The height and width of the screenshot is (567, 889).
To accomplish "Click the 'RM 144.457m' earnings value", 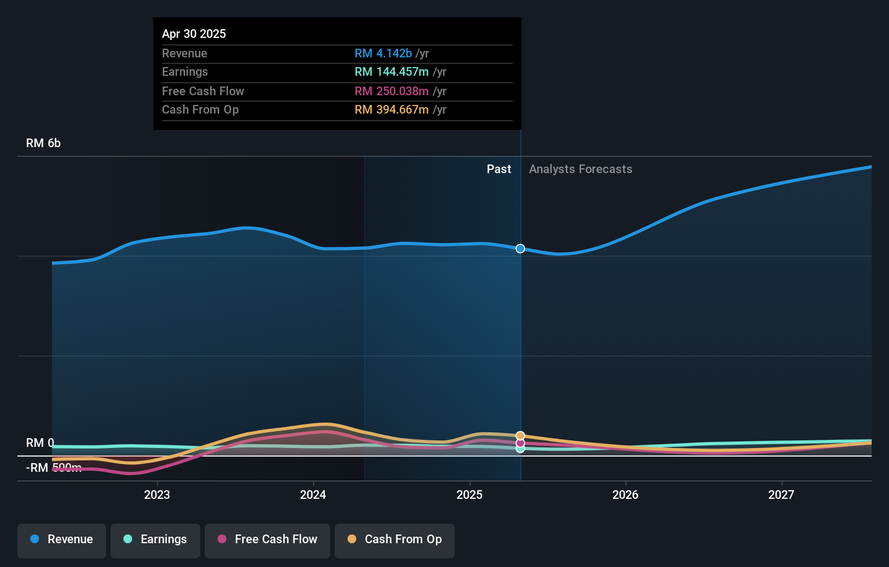I will pyautogui.click(x=391, y=72).
